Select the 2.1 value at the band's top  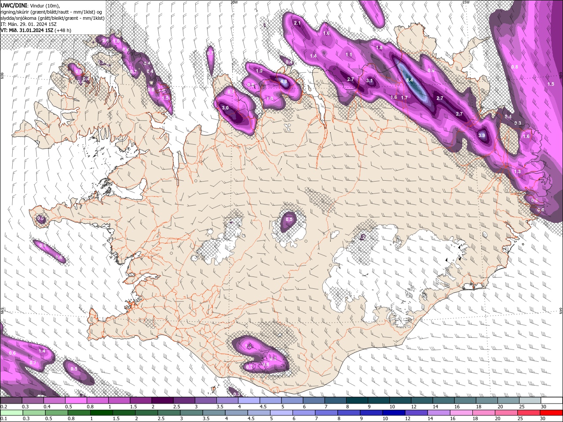coord(297,23)
